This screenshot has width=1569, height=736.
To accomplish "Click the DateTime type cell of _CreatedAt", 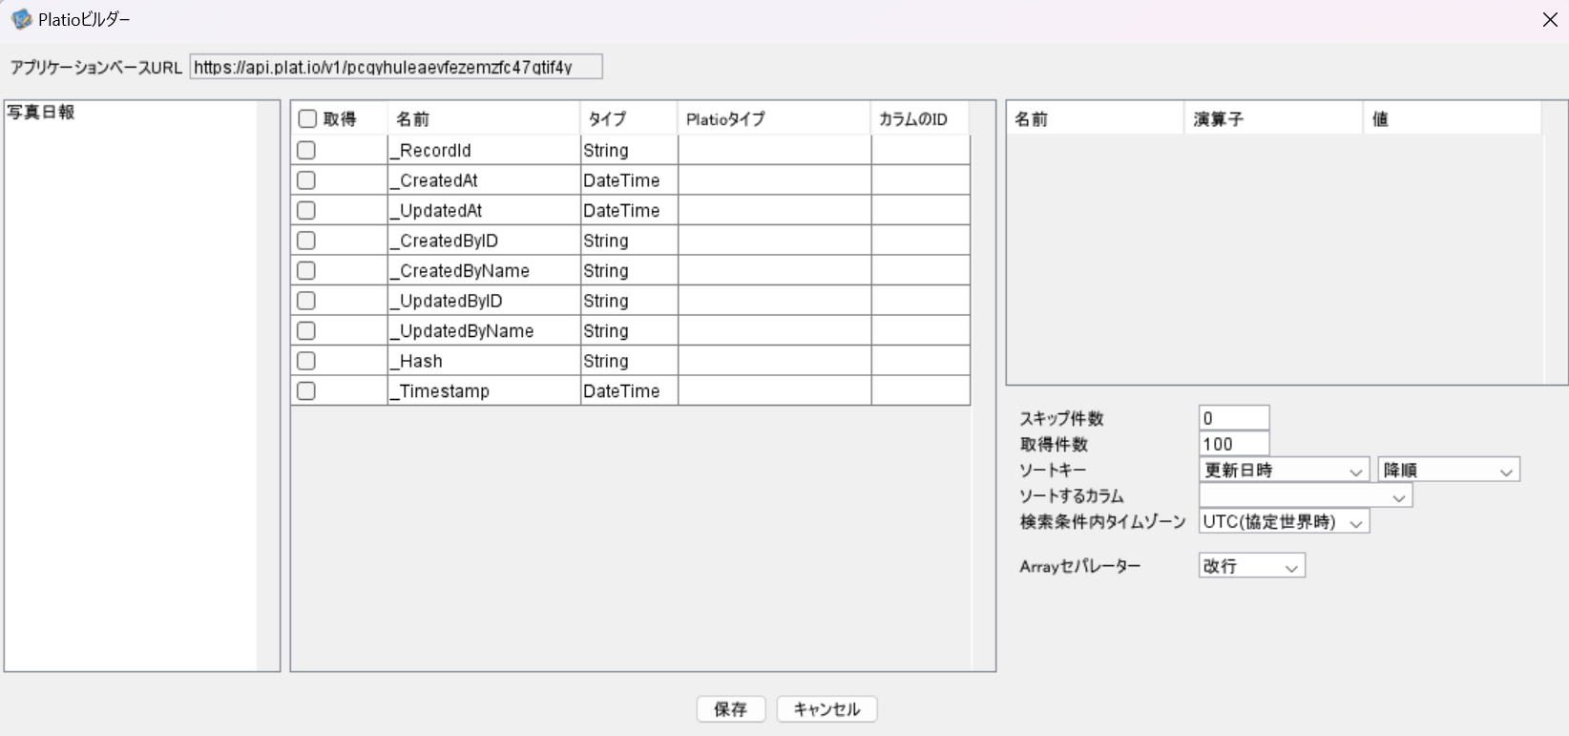I will click(629, 180).
